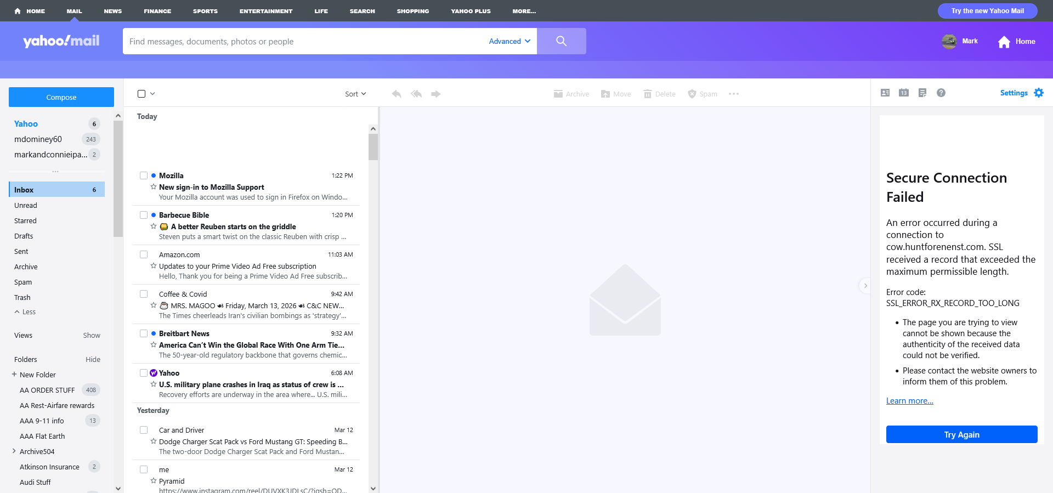
Task: Toggle the select-all messages checkbox
Action: pos(141,94)
